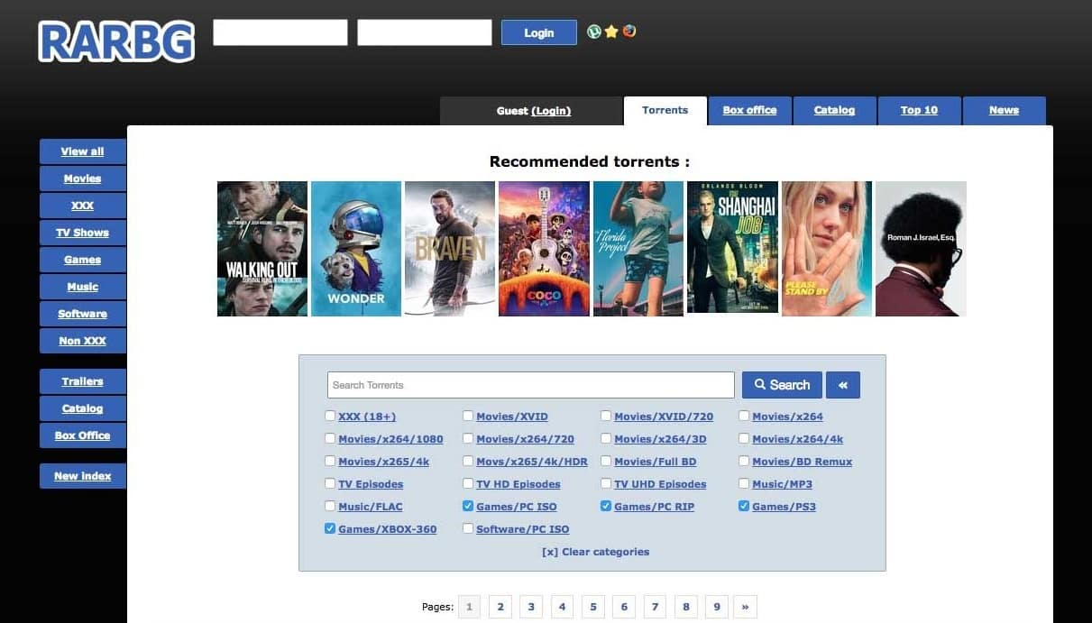Open the Walking Out poster
Image resolution: width=1092 pixels, height=623 pixels.
click(x=262, y=249)
